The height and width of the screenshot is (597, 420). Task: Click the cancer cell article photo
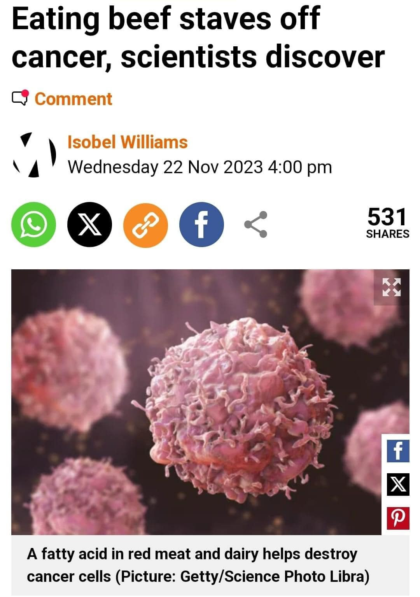210,402
